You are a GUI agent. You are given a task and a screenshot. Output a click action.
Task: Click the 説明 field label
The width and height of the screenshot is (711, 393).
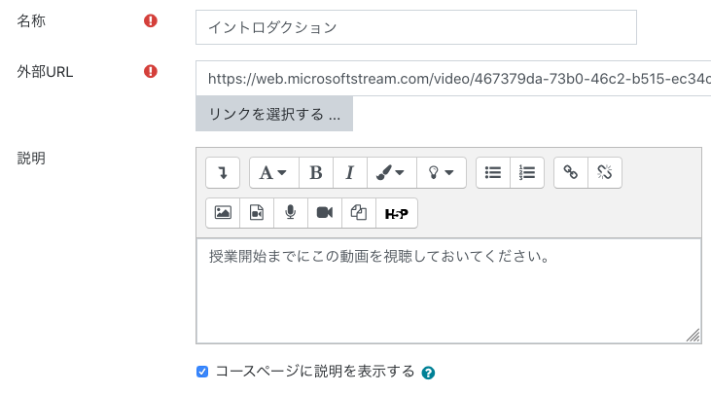(x=31, y=159)
